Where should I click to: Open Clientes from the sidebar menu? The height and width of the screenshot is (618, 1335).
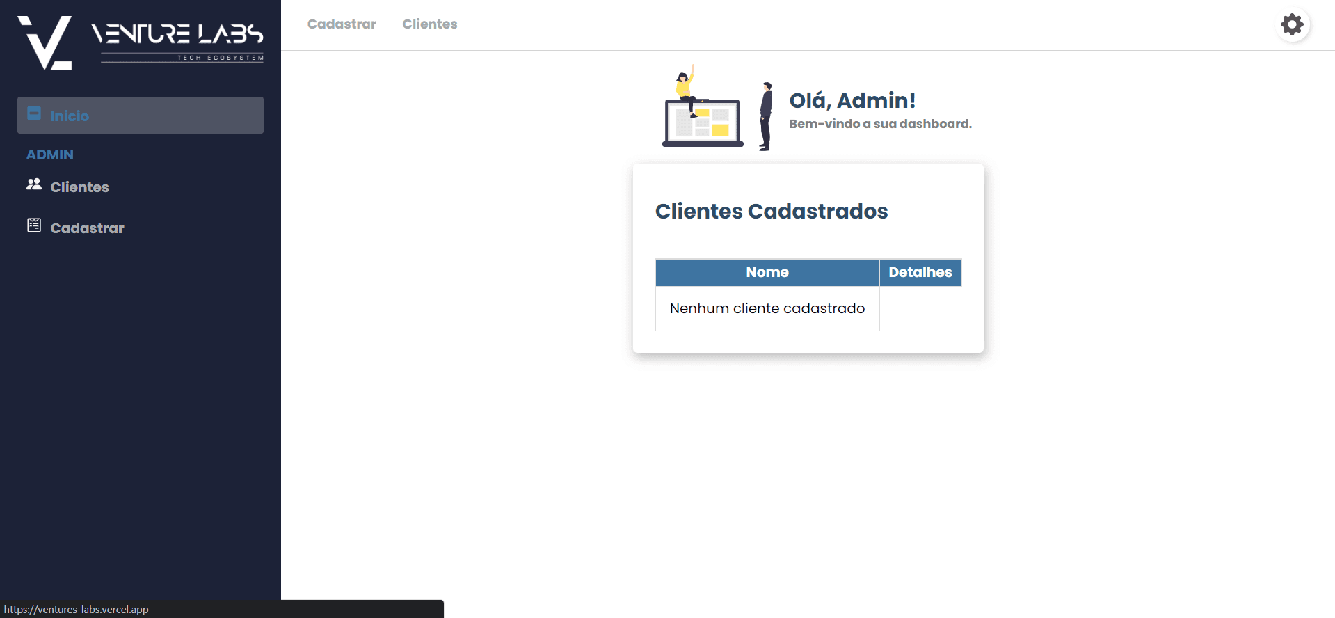tap(79, 187)
